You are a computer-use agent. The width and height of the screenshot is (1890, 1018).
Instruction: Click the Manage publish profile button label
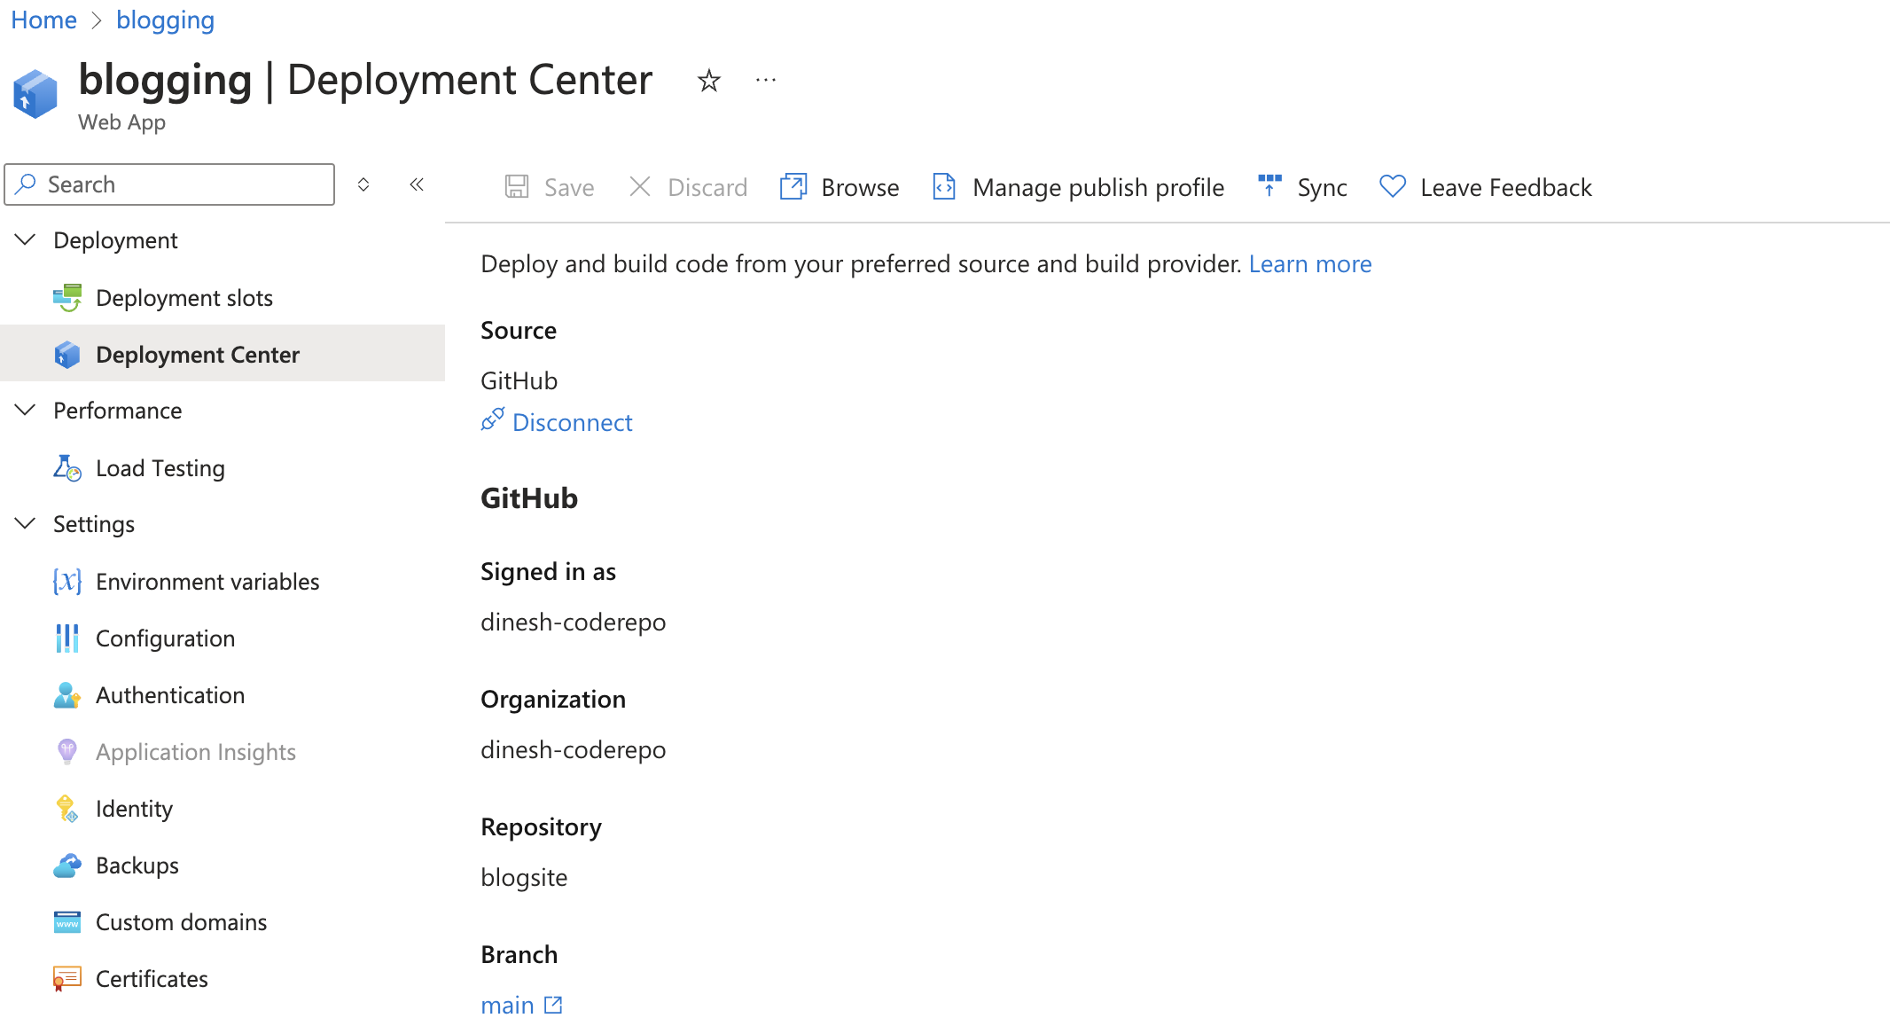pos(1097,187)
